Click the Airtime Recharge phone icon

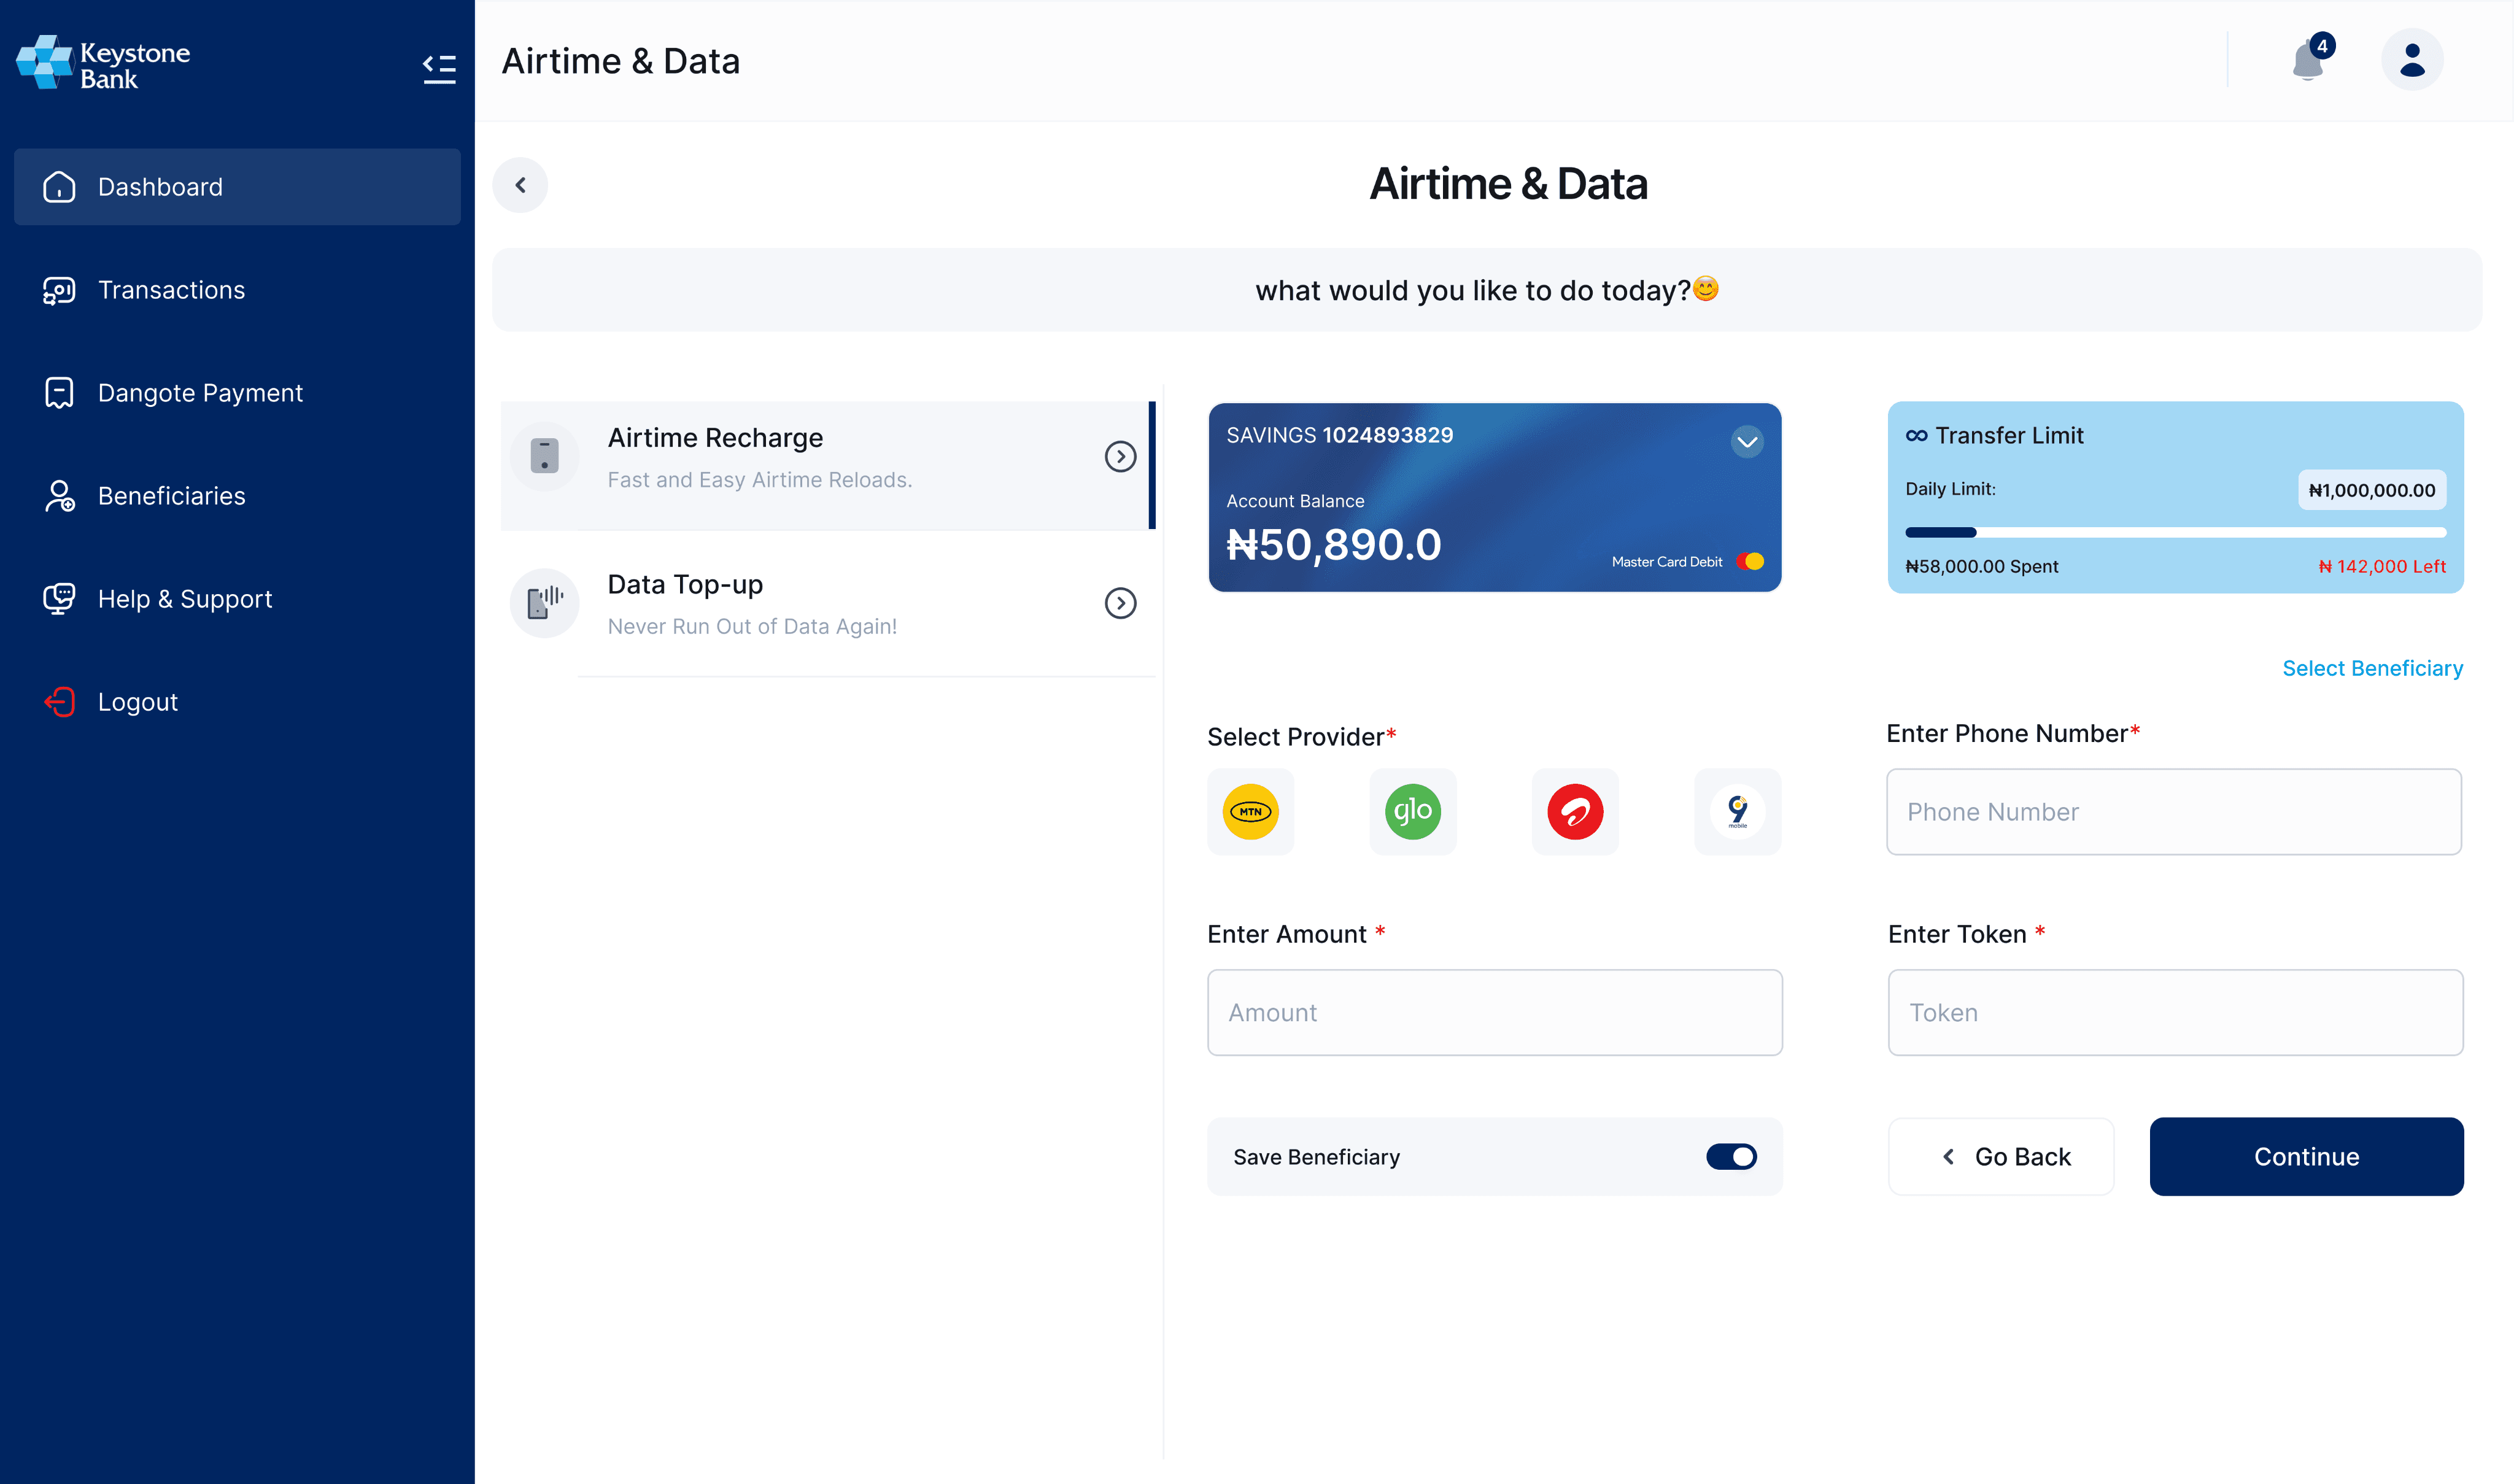(x=544, y=456)
